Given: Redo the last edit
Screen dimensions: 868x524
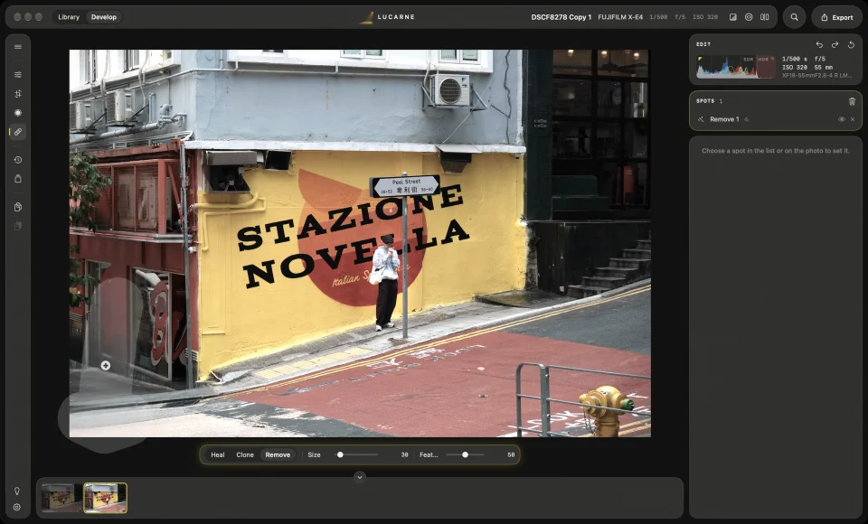Looking at the screenshot, I should click(835, 44).
